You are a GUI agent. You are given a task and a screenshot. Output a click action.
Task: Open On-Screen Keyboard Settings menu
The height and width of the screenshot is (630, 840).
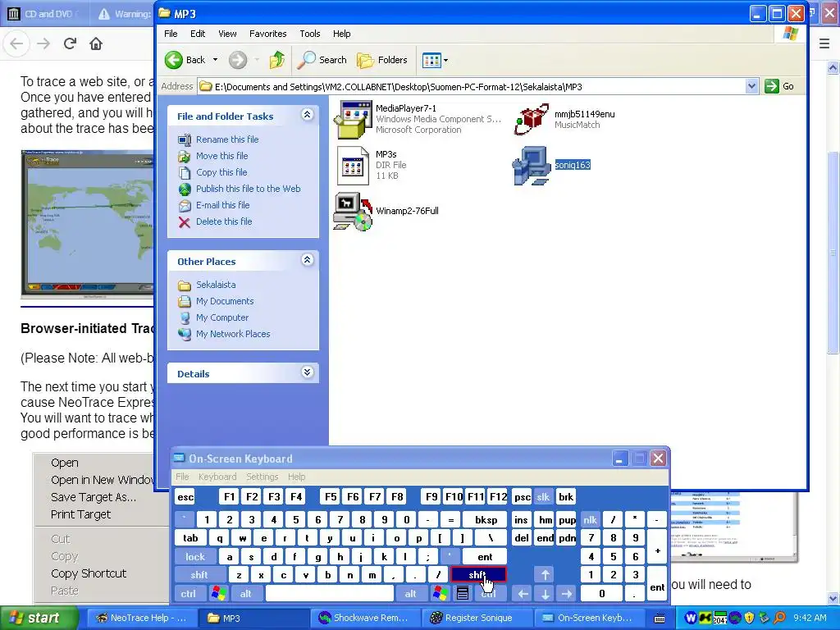[x=262, y=477]
